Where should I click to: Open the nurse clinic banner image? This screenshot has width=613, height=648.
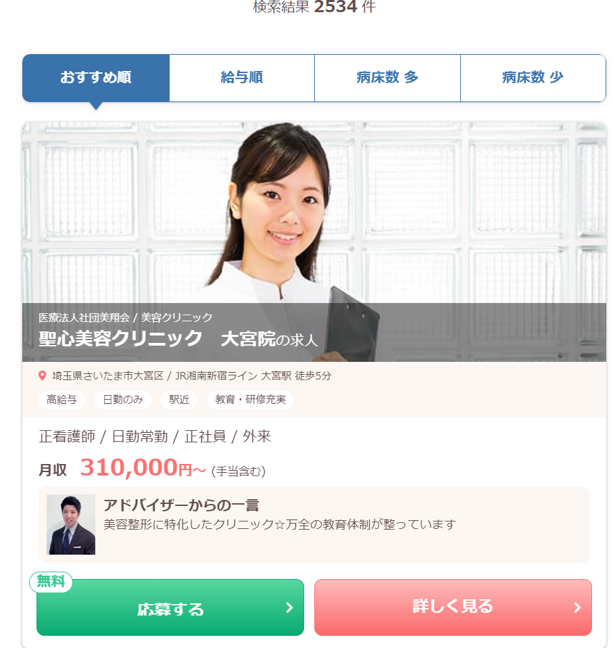click(x=314, y=241)
